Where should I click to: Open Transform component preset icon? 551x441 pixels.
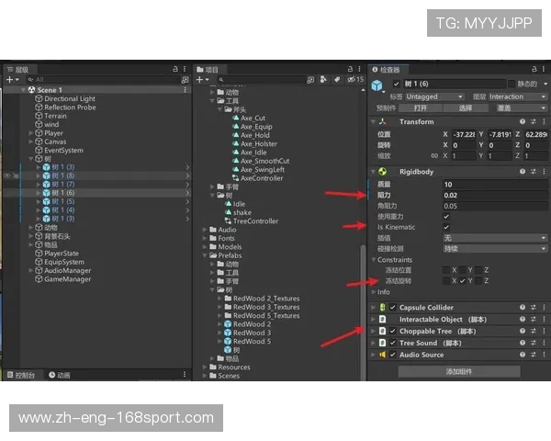coord(533,121)
